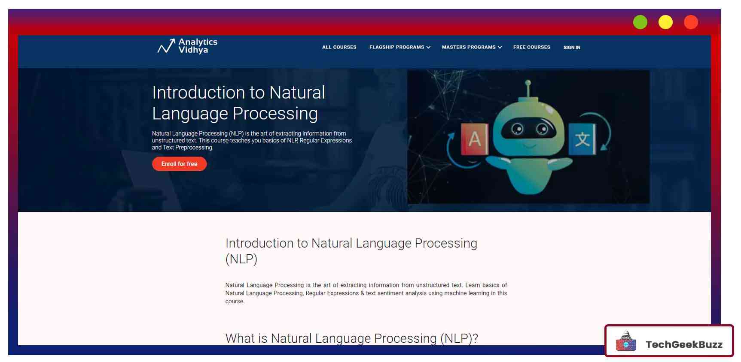Expand the chevron beside Masters Programs
This screenshot has height=362, width=741.
[500, 48]
